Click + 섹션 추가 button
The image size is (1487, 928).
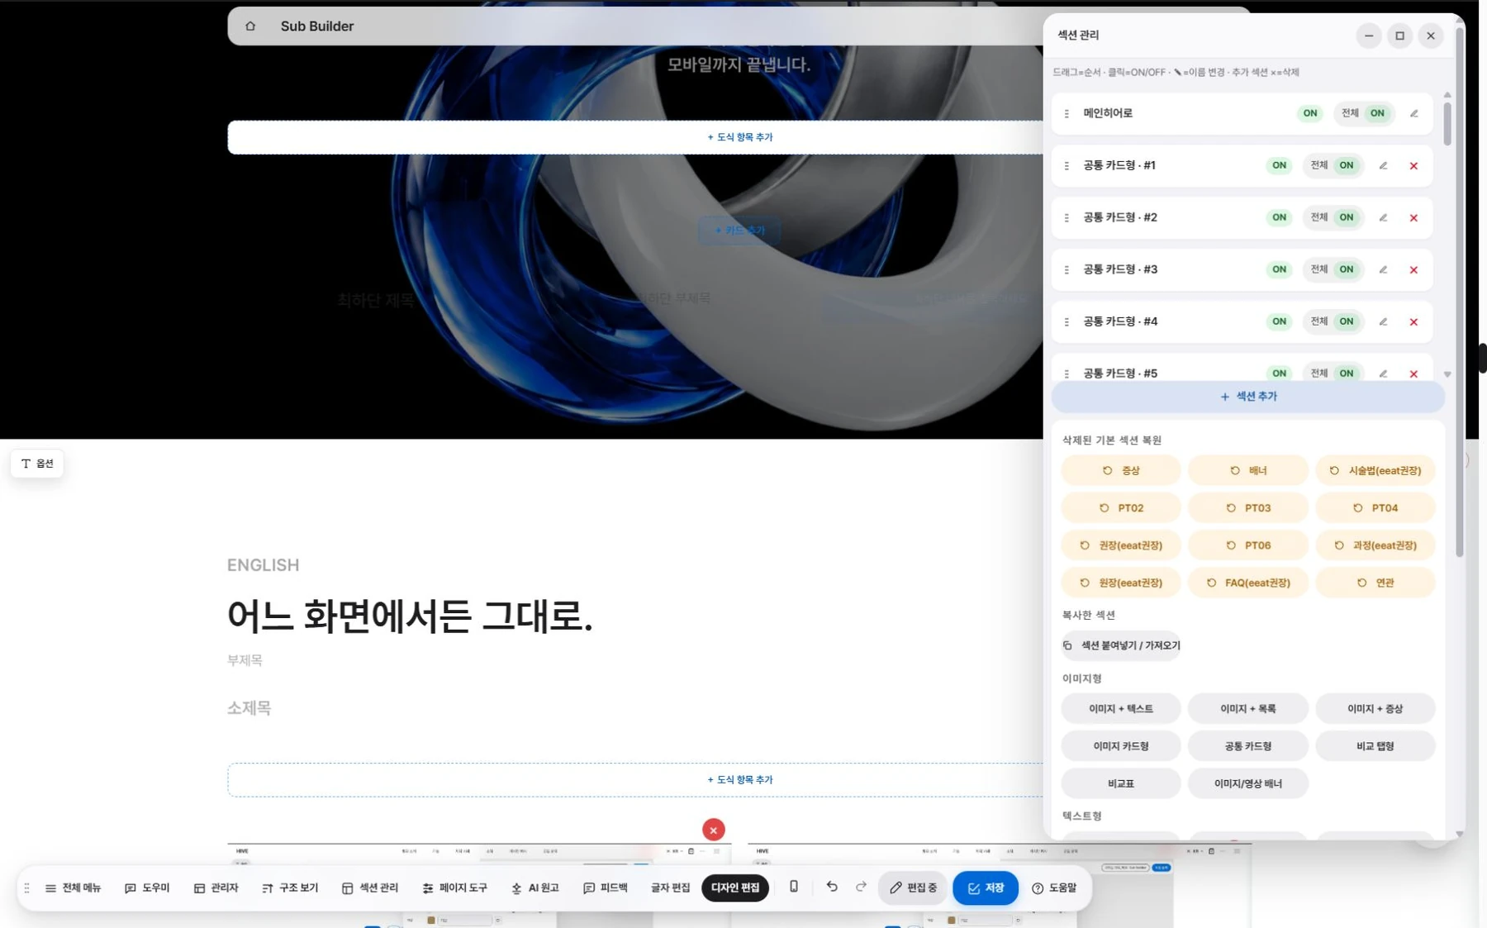pos(1248,397)
